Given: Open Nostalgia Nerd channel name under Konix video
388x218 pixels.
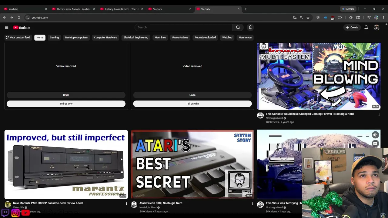Looking at the screenshot, I should [x=274, y=118].
